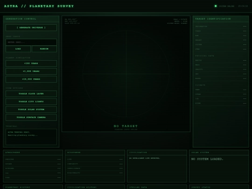Click the Oxygen row in Atmosphere

[x=33, y=164]
